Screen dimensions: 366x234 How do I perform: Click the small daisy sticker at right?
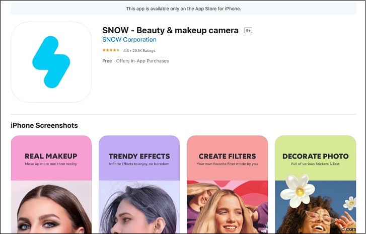[350, 202]
